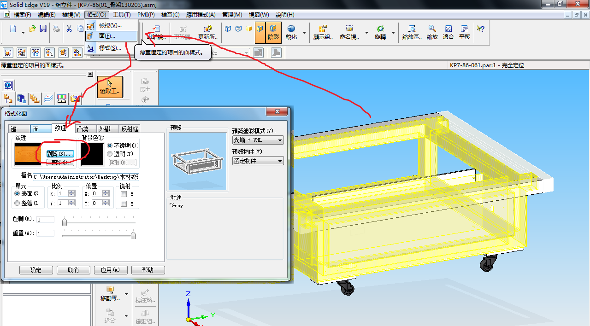Open the dropdown arrow beside 移動零..
This screenshot has width=590, height=326.
pyautogui.click(x=126, y=294)
